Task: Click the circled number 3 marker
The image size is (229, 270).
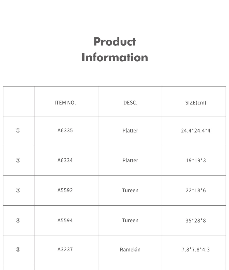Action: pos(18,190)
